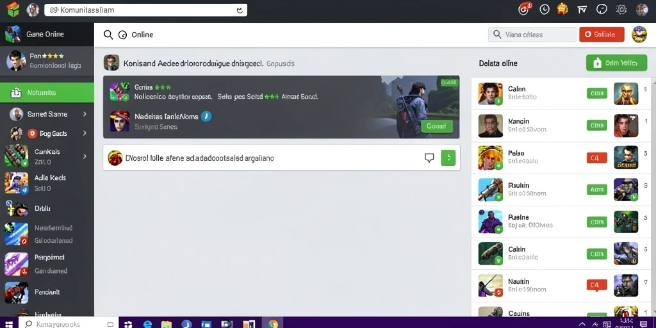The width and height of the screenshot is (656, 328).
Task: Expand the Saned Same sidebar chevron
Action: pyautogui.click(x=85, y=114)
